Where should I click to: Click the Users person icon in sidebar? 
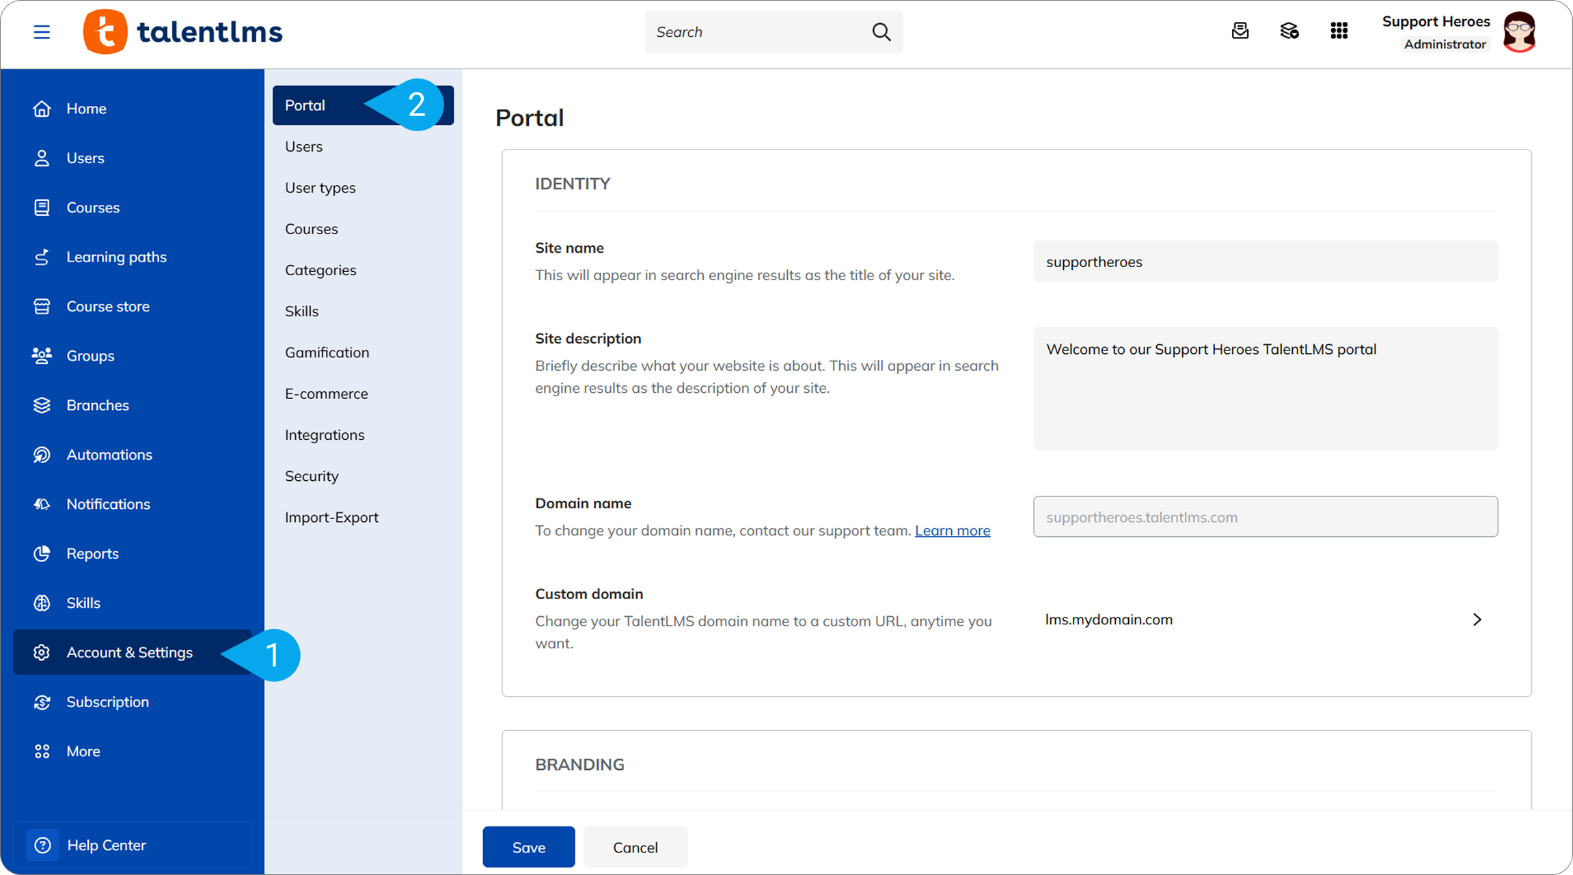coord(42,158)
